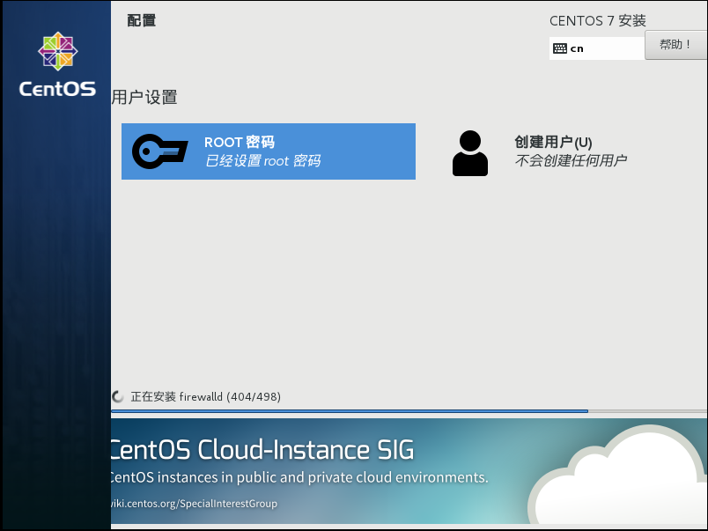Click the 正在安装 firewalld (404/498) status text
The height and width of the screenshot is (531, 708).
[x=205, y=396]
